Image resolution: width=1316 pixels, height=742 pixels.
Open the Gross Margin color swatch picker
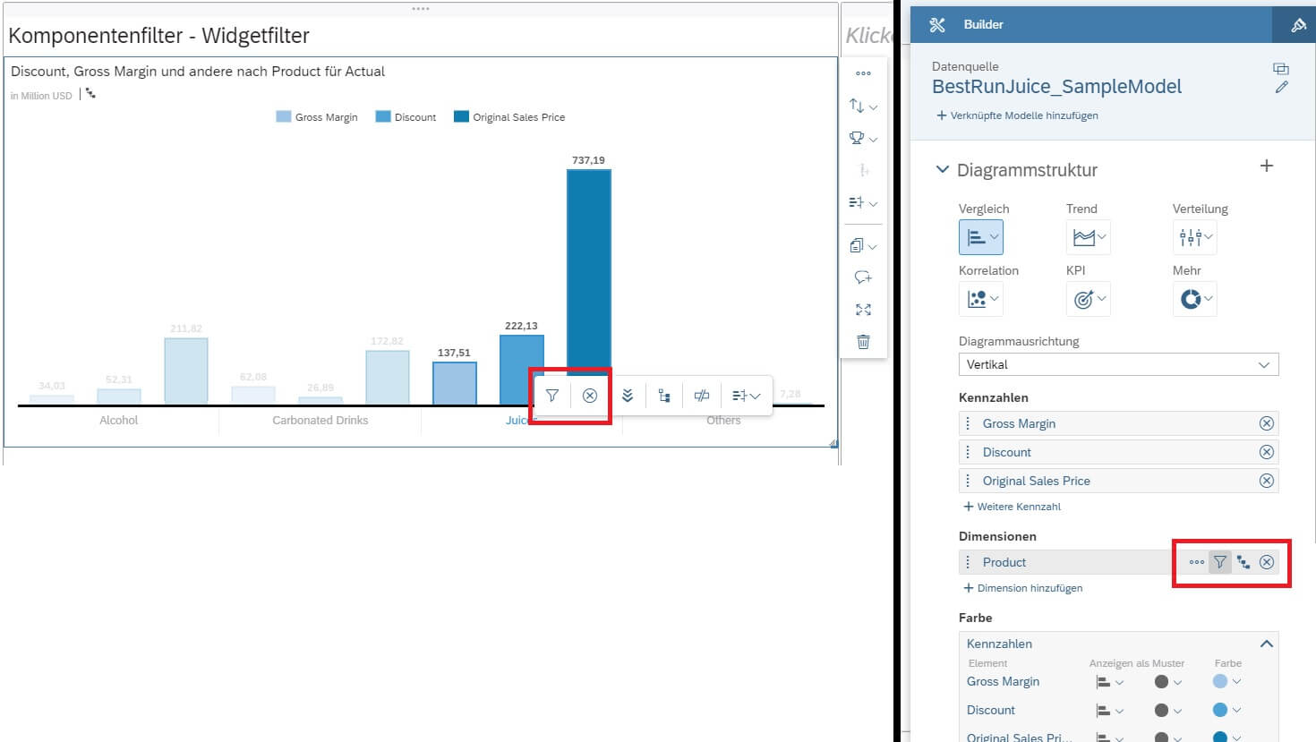pyautogui.click(x=1226, y=682)
